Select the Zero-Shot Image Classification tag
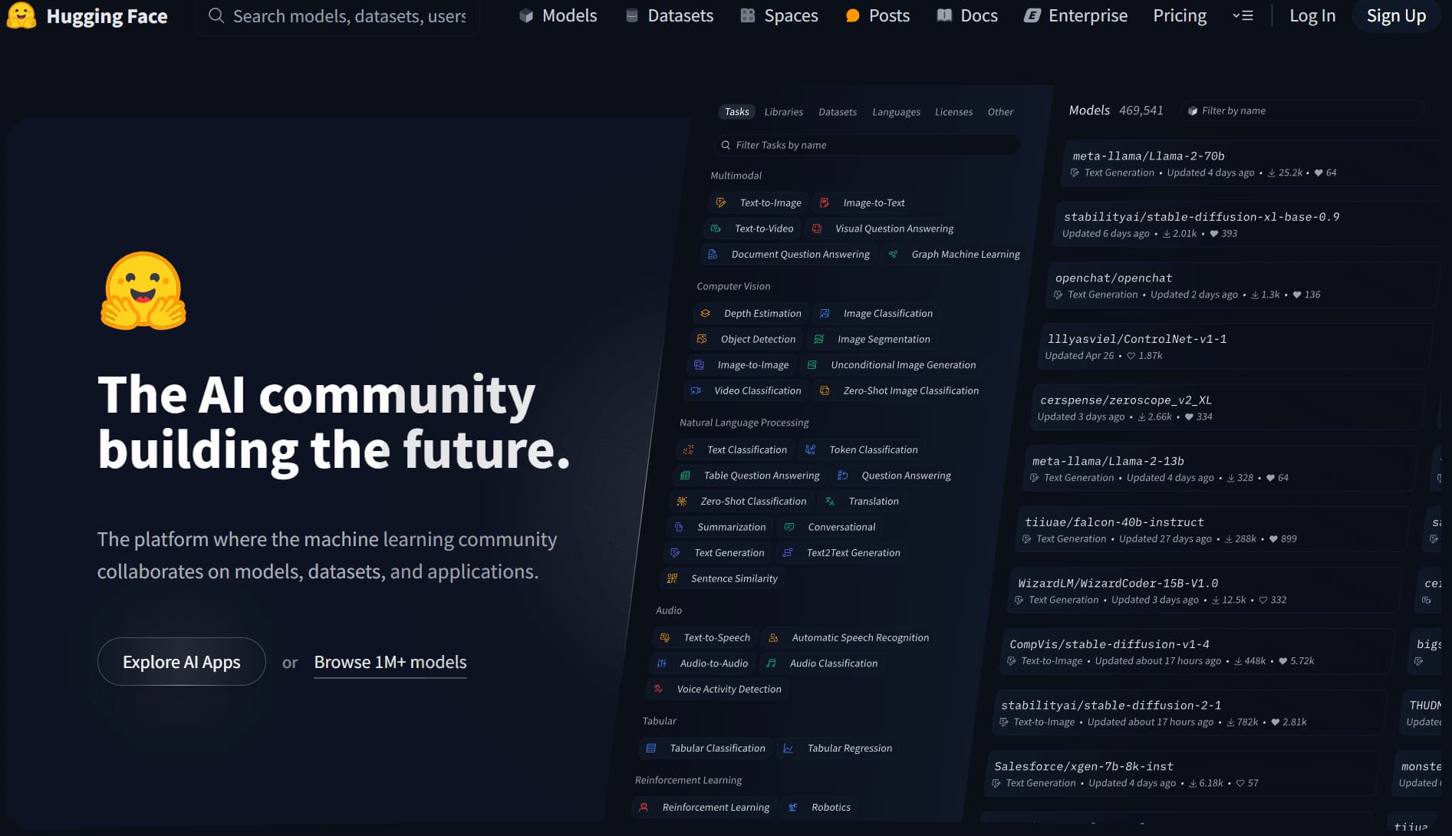This screenshot has height=836, width=1452. pos(900,390)
